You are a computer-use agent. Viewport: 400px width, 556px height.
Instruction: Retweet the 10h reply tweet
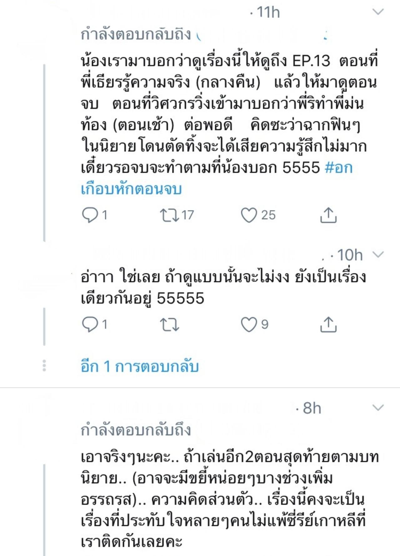click(x=169, y=324)
